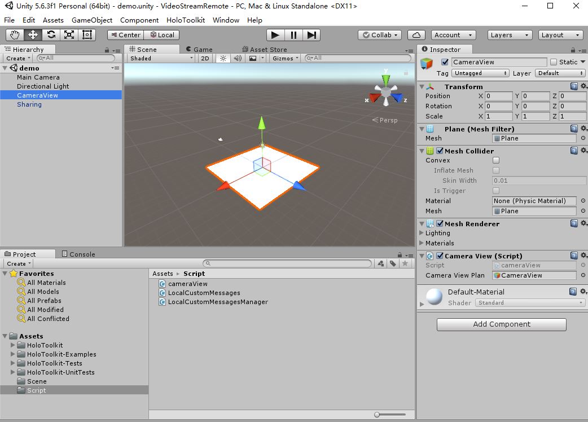
Task: Open Transform component gear menu
Action: [x=583, y=86]
